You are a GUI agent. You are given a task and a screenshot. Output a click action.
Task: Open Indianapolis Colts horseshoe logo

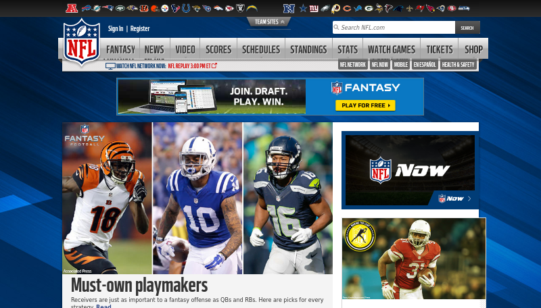tap(186, 8)
